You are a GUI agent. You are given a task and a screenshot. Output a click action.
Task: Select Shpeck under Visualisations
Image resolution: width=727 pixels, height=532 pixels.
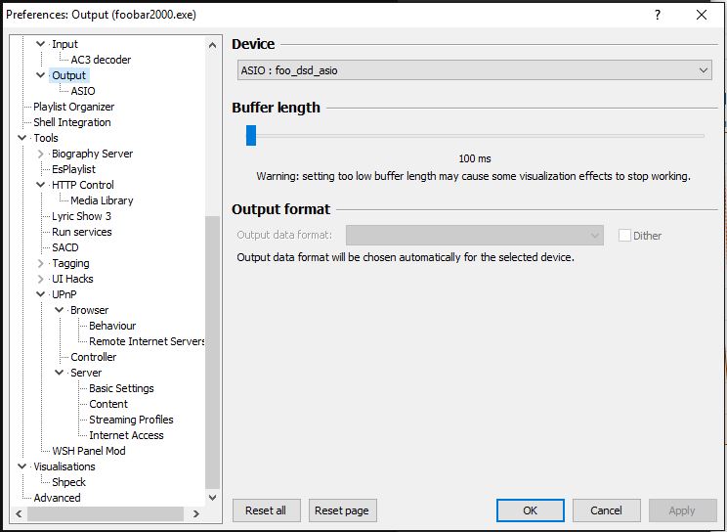(x=68, y=482)
